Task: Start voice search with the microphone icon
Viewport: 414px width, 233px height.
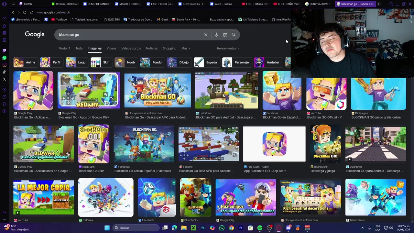Action: (216, 35)
